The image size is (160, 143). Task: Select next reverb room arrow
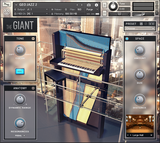pyautogui.click(x=131, y=135)
